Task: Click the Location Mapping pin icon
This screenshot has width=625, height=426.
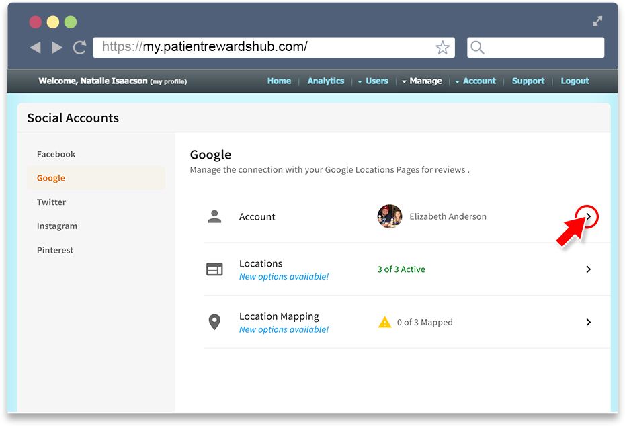Action: click(x=214, y=322)
